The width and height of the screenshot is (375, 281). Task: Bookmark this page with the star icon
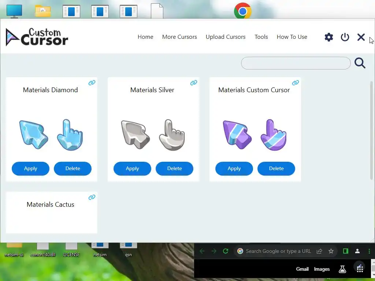331,251
